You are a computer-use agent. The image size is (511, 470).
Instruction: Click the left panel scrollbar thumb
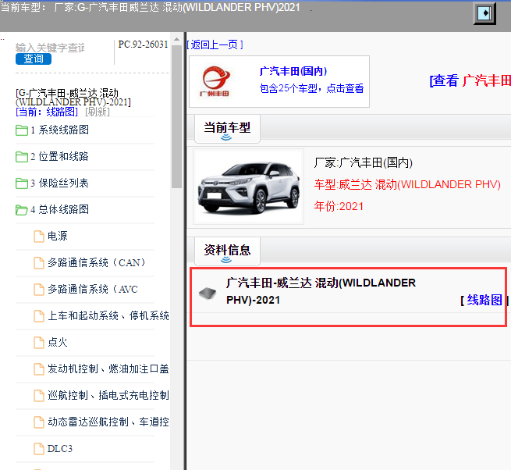click(176, 116)
